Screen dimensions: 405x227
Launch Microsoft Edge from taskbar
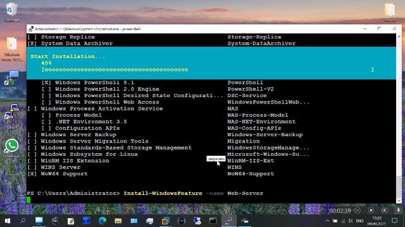pyautogui.click(x=103, y=221)
